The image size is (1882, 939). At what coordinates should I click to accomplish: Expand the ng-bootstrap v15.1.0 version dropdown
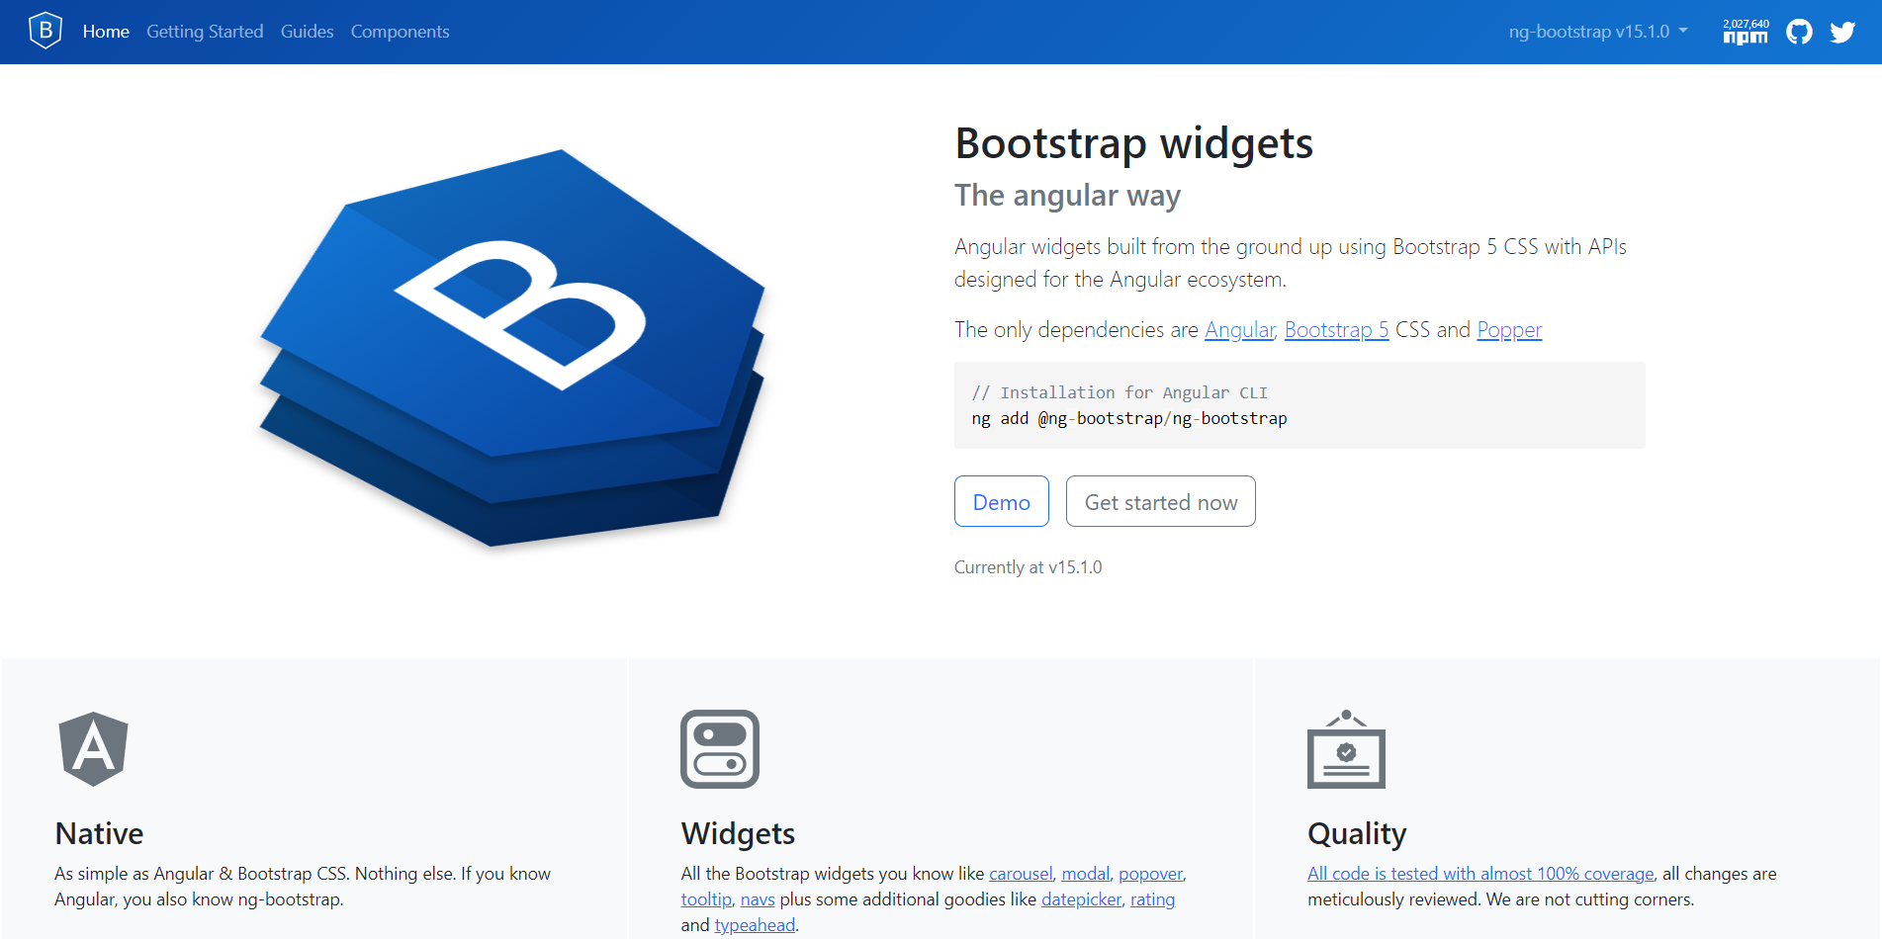[1598, 32]
